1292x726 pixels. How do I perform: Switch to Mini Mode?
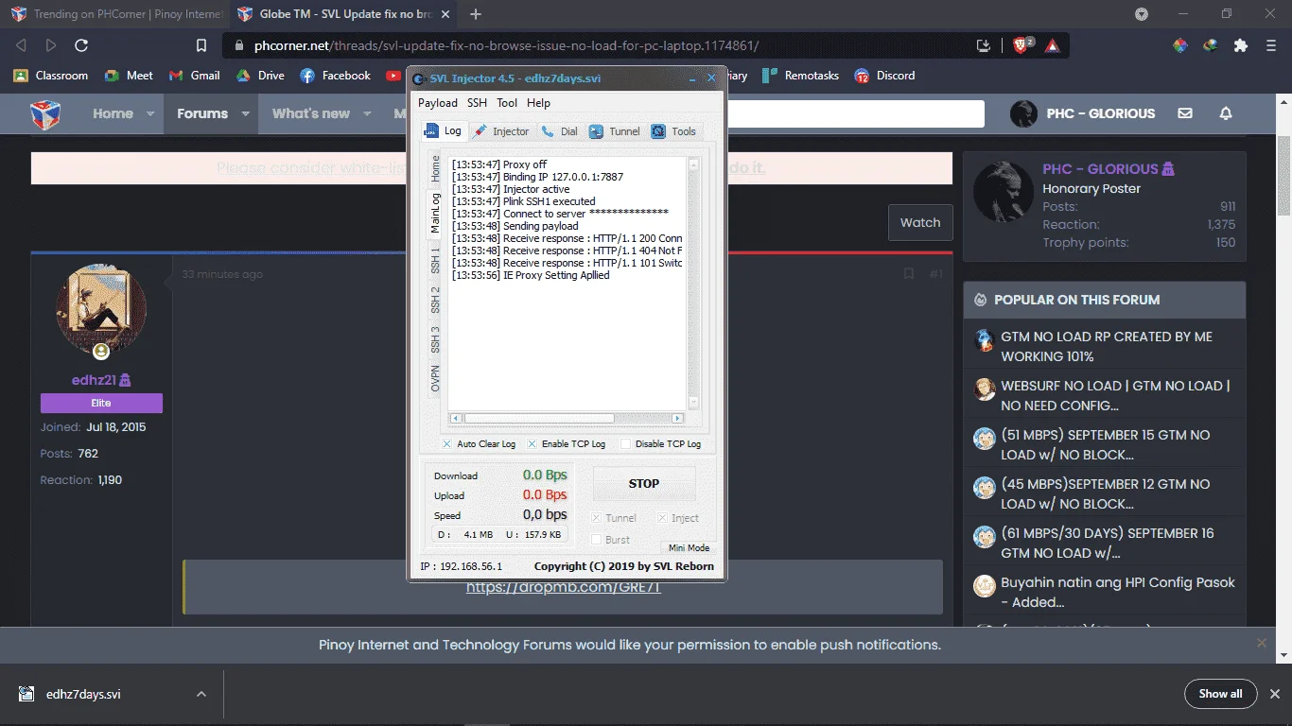click(x=689, y=547)
